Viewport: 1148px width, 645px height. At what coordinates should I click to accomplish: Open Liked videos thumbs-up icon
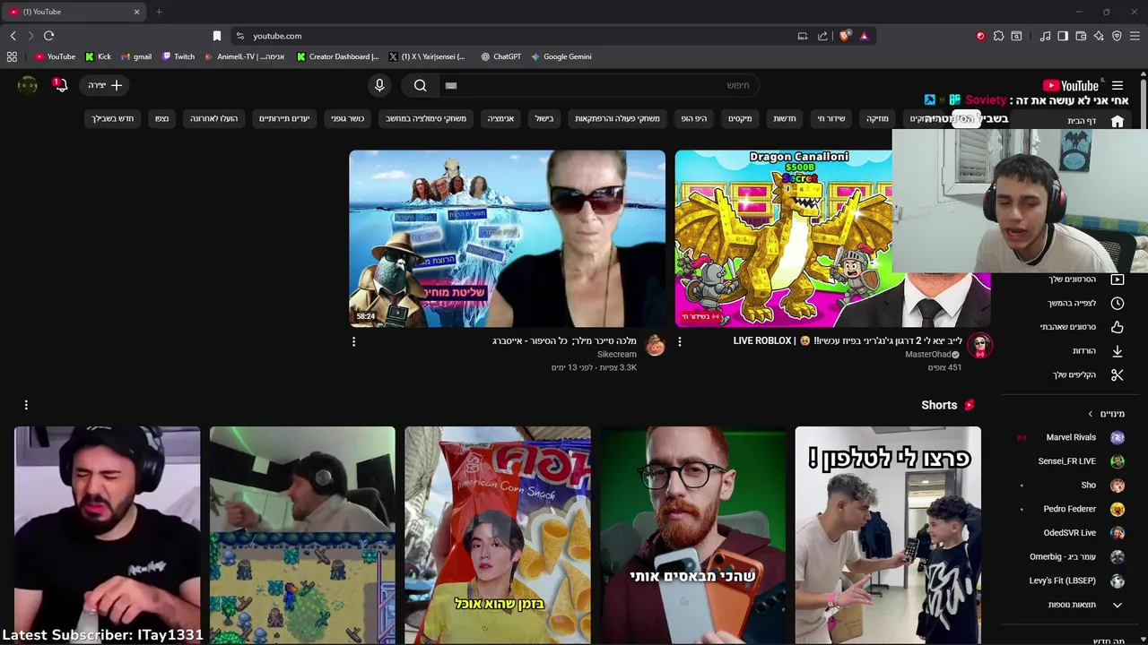pos(1118,327)
